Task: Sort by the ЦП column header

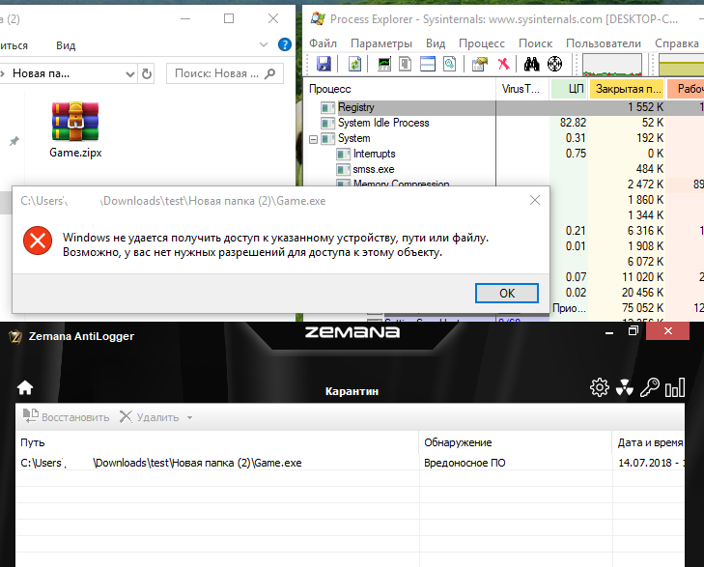Action: (569, 89)
